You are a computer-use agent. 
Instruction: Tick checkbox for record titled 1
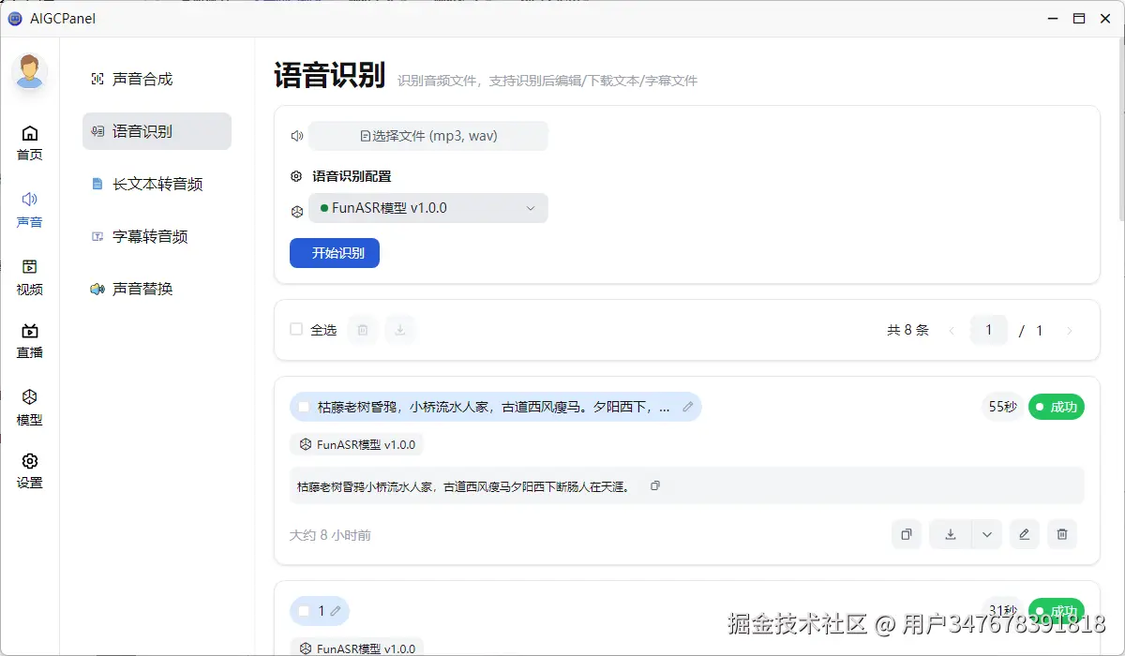click(x=304, y=611)
